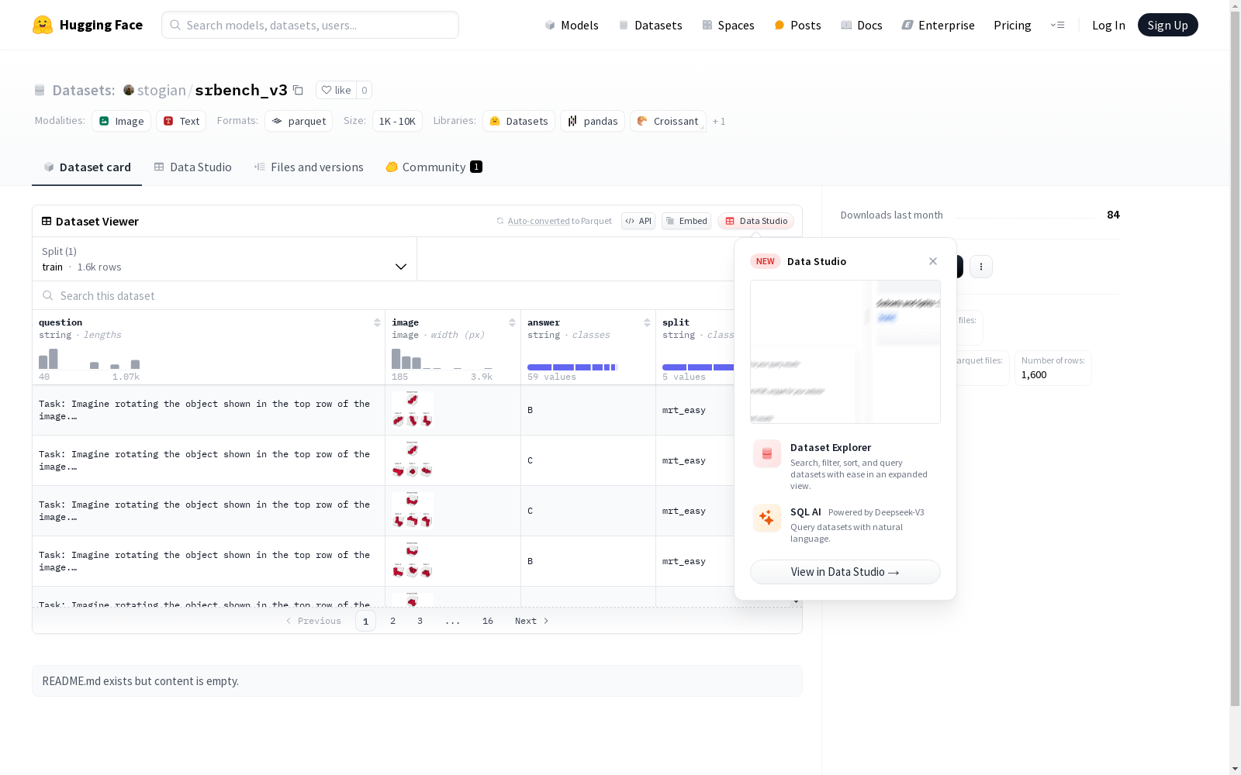The image size is (1241, 775).
Task: Click the Embed button
Action: (686, 221)
